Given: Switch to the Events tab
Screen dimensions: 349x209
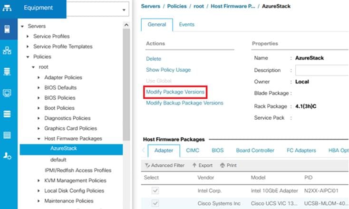Looking at the screenshot, I should 186,25.
